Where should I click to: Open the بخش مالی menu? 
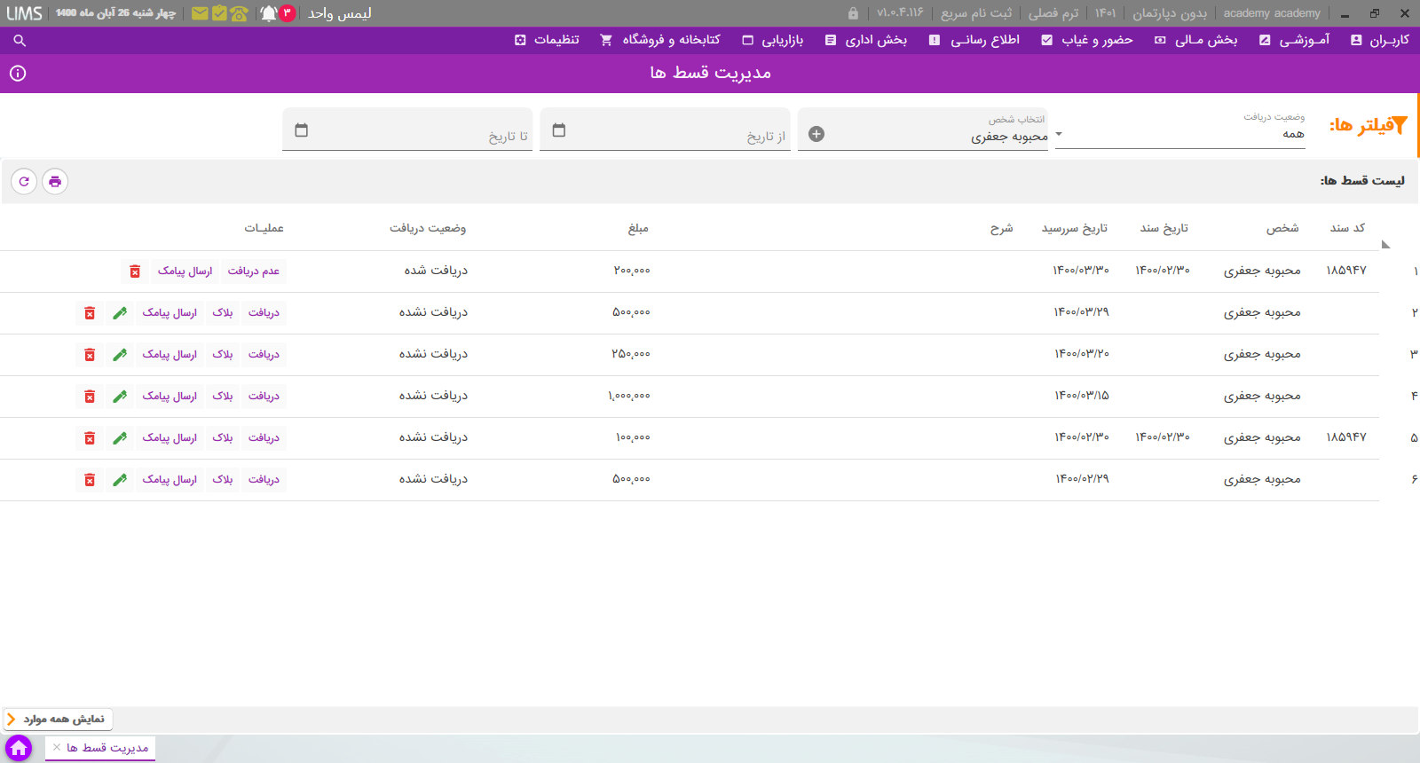(x=1195, y=40)
